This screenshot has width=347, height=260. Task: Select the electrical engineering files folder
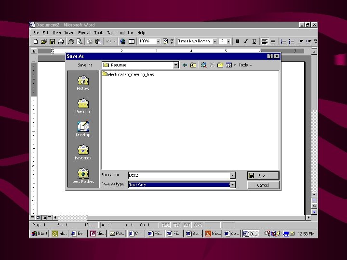tap(128, 74)
